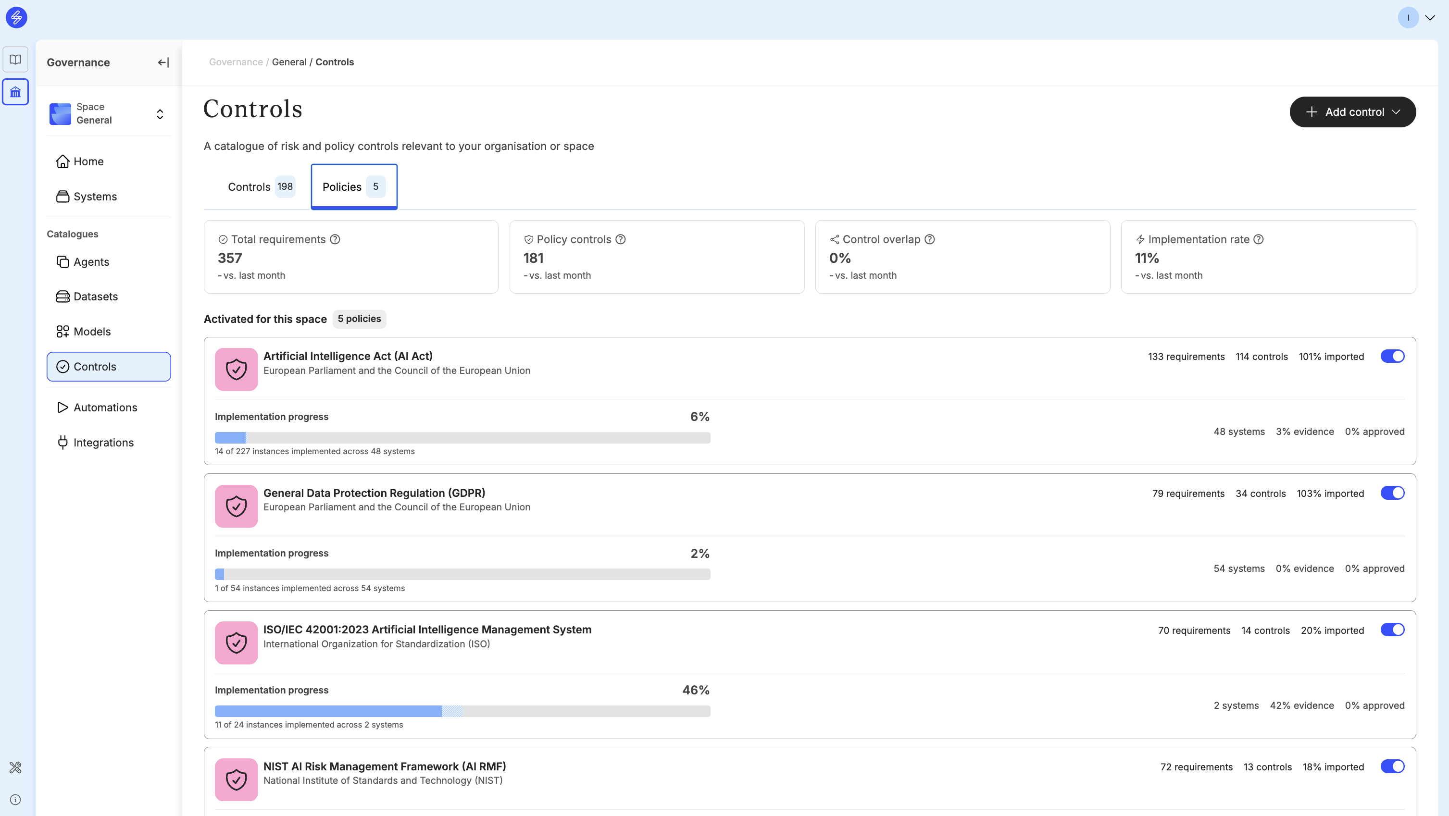Click the AI Act pink shield icon
The width and height of the screenshot is (1449, 816).
pyautogui.click(x=236, y=370)
